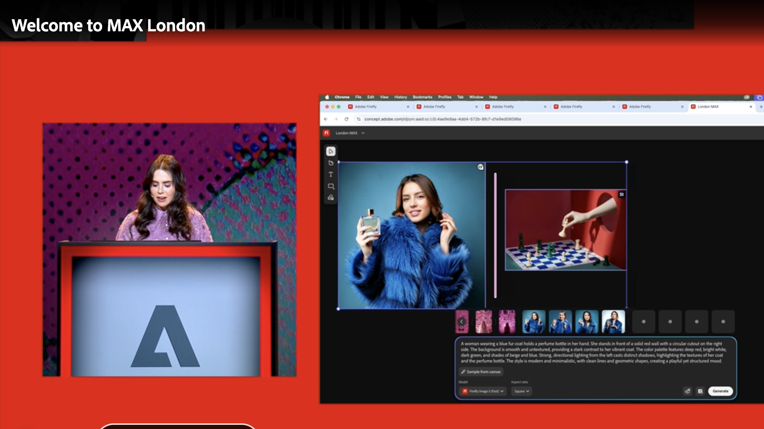Click the "Aspect ratio" label text

[519, 382]
